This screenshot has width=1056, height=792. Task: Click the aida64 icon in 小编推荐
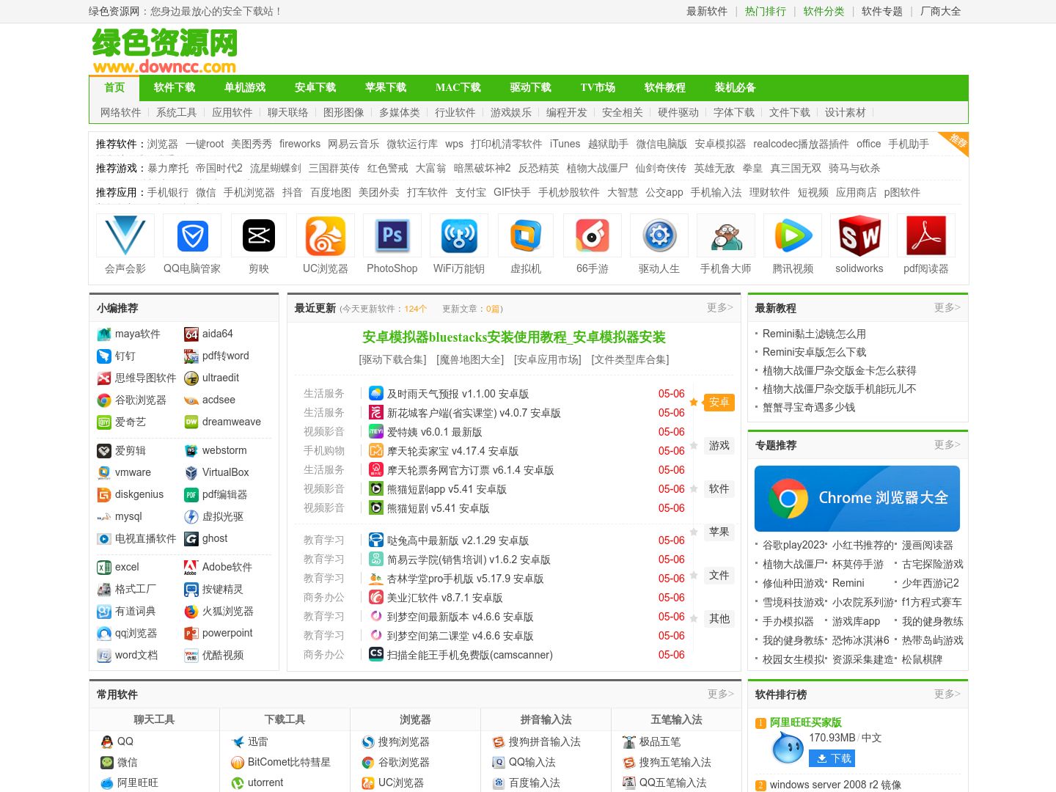(191, 334)
